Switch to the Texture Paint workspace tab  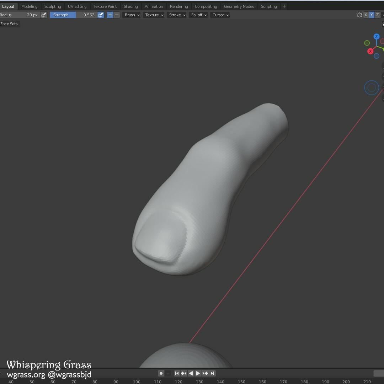[x=105, y=6]
